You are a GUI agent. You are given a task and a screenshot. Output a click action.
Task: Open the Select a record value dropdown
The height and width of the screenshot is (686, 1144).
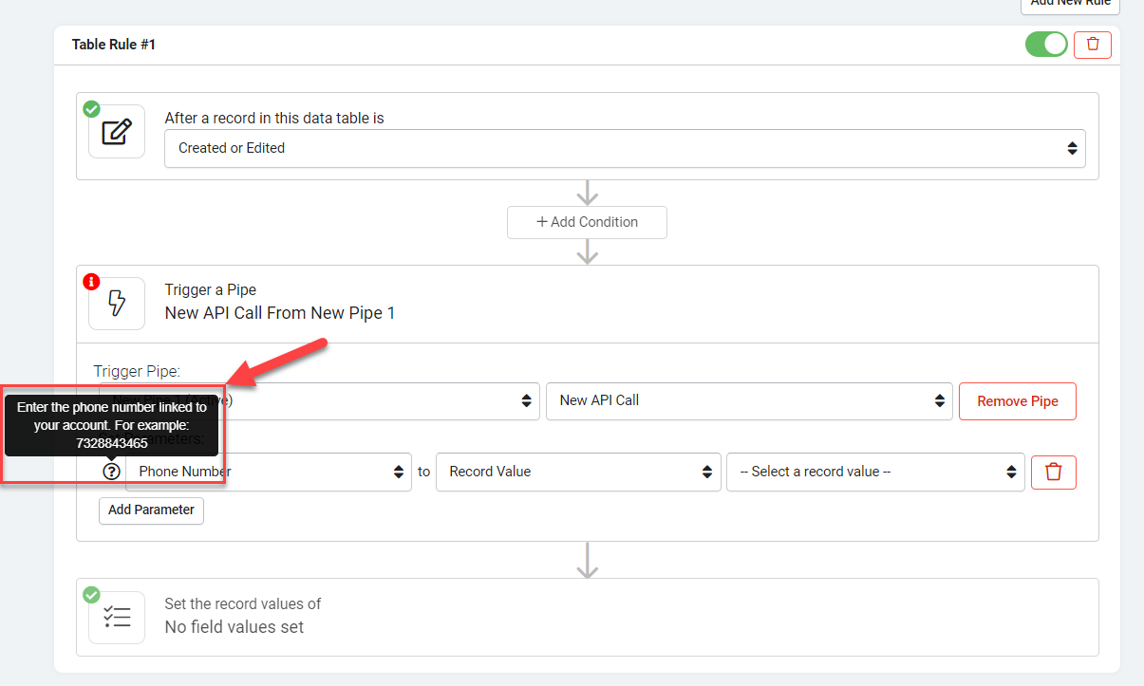coord(875,472)
